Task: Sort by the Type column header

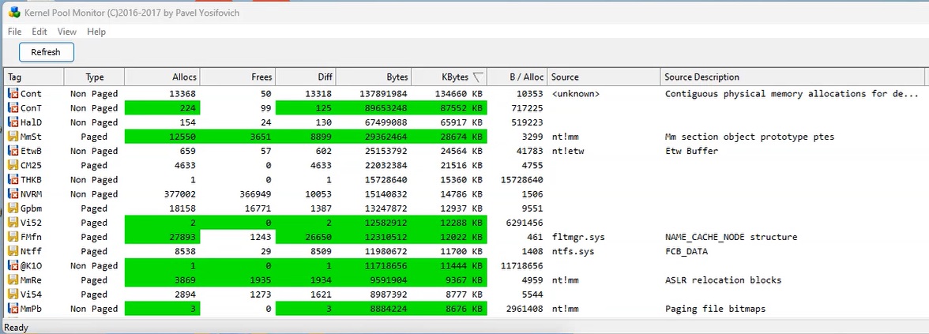Action: click(94, 77)
